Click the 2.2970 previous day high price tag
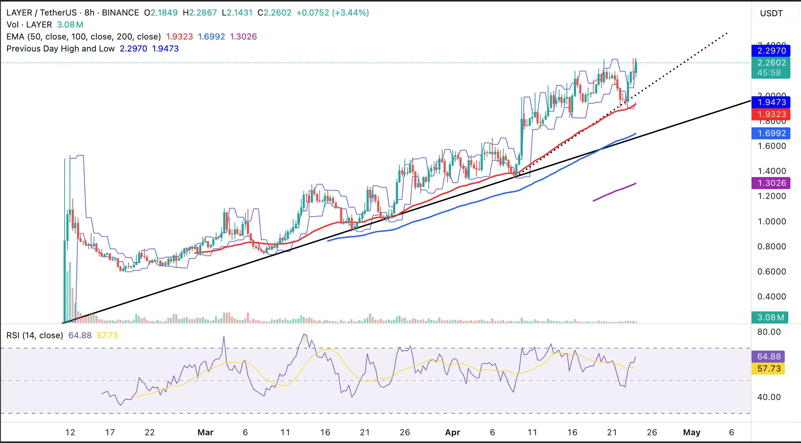 pyautogui.click(x=771, y=51)
